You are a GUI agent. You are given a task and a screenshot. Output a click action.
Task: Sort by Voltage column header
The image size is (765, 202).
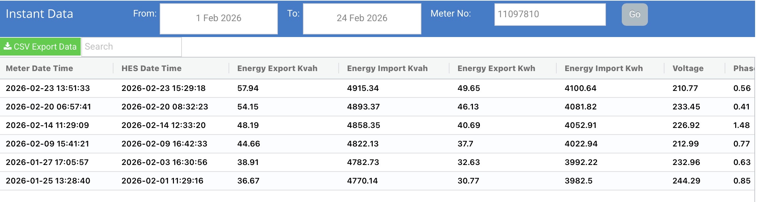click(x=688, y=68)
